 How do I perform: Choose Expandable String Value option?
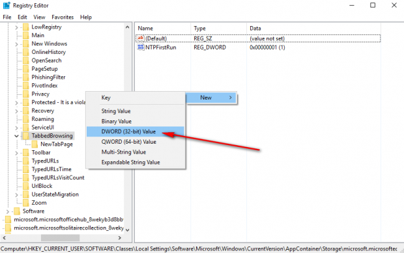[136, 162]
